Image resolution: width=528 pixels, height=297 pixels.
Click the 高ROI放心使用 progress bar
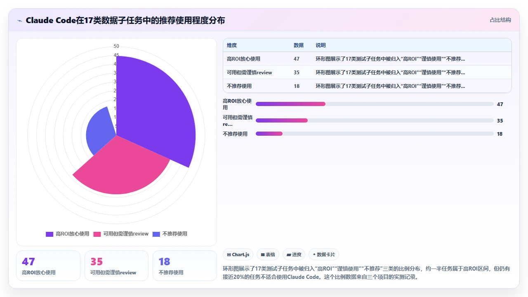pyautogui.click(x=375, y=104)
